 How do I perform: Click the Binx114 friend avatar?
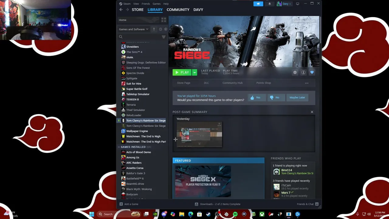pyautogui.click(x=276, y=172)
